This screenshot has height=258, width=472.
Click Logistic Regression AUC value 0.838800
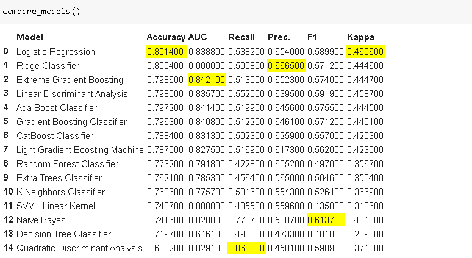pos(207,52)
